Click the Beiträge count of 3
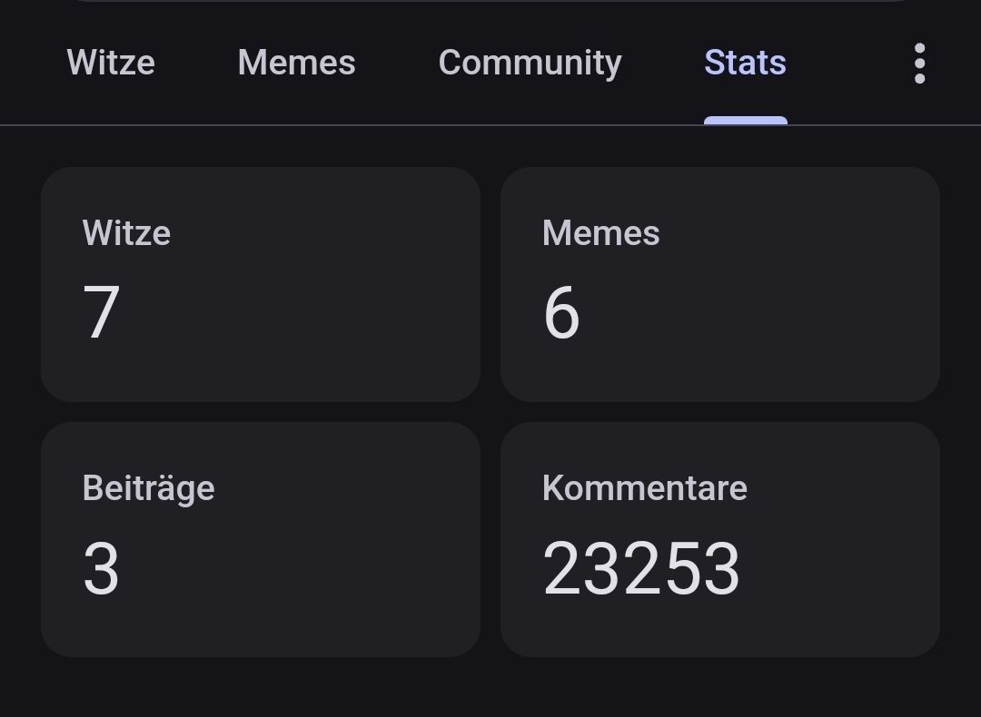The width and height of the screenshot is (981, 717). click(101, 569)
